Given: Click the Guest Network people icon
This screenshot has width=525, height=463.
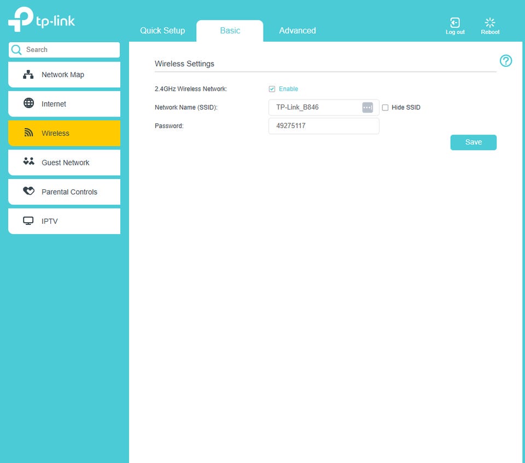Looking at the screenshot, I should coord(28,161).
